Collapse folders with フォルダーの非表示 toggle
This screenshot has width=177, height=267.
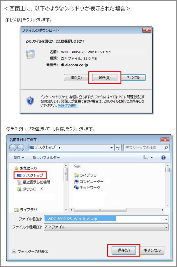pyautogui.click(x=30, y=252)
